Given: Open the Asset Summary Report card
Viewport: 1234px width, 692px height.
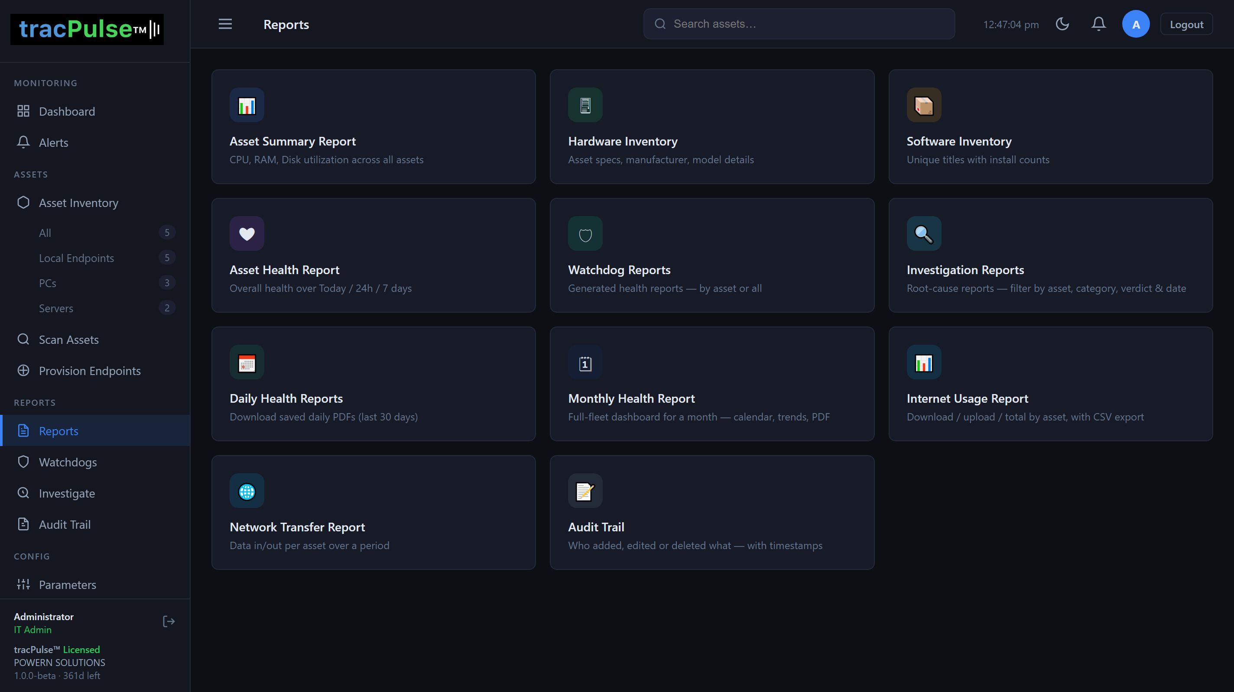Looking at the screenshot, I should 373,127.
